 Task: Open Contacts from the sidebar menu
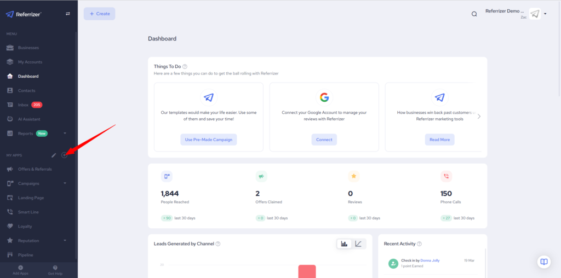tap(26, 91)
